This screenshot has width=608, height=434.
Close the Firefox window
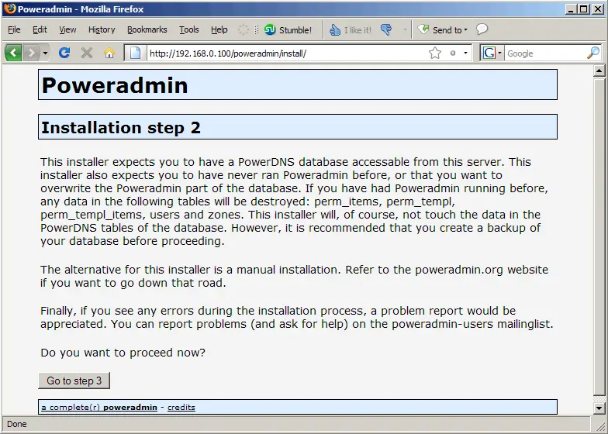[597, 9]
